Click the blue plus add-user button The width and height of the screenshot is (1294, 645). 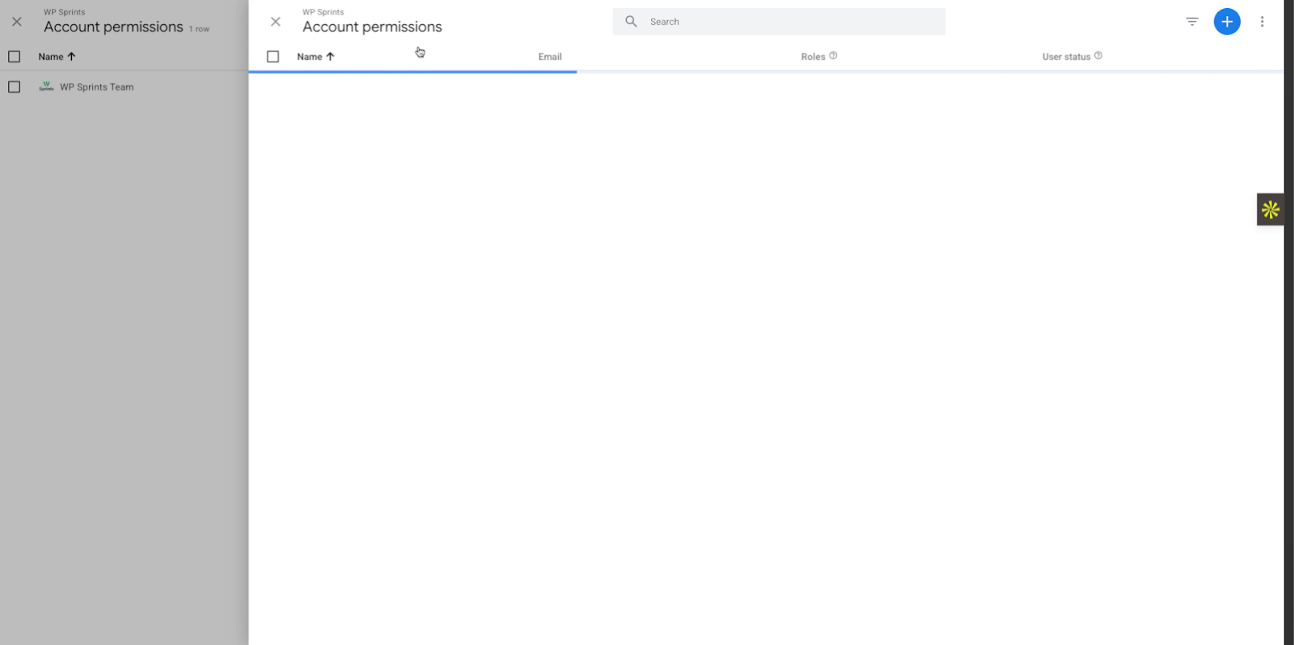1226,22
